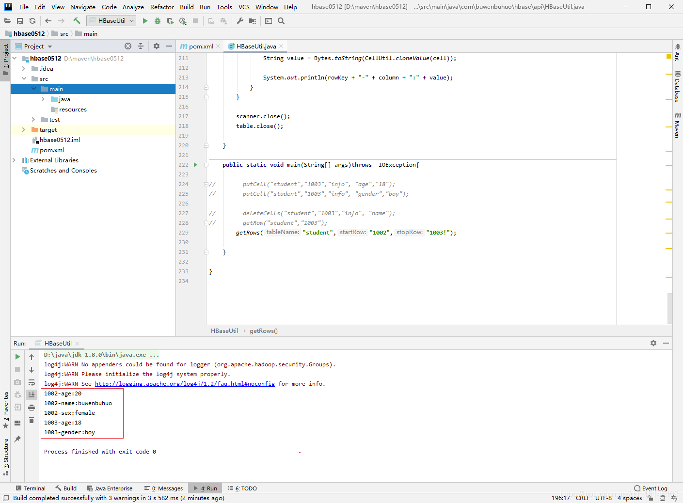Navigate back with the left arrow icon
Screen dimensions: 683x503
48,21
